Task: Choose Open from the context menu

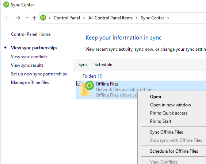Action: 156,97
